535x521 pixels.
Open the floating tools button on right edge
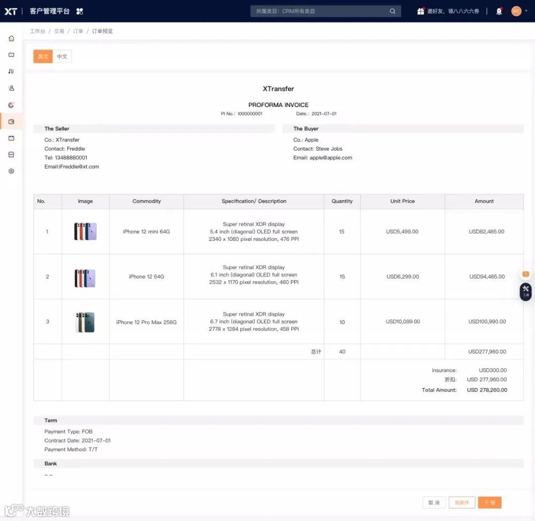[526, 291]
